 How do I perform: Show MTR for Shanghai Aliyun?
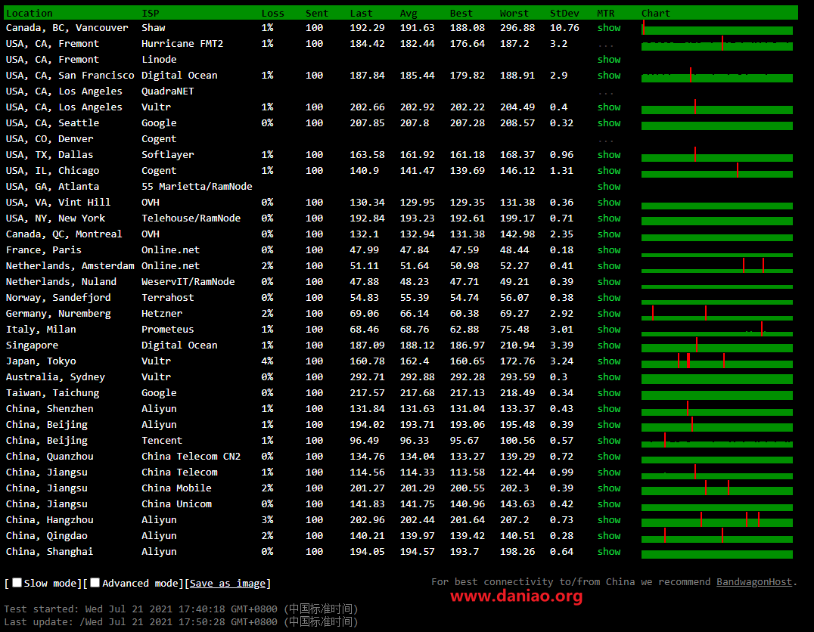(609, 552)
